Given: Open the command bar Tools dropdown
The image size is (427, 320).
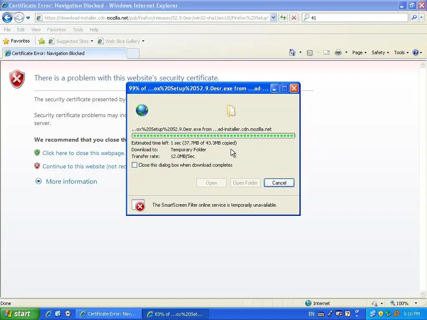Looking at the screenshot, I should pos(402,52).
